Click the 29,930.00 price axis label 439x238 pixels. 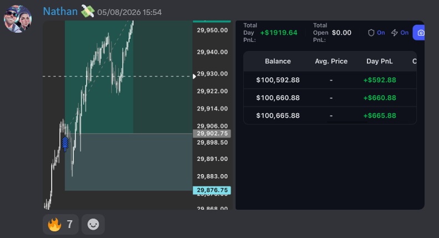tap(212, 74)
